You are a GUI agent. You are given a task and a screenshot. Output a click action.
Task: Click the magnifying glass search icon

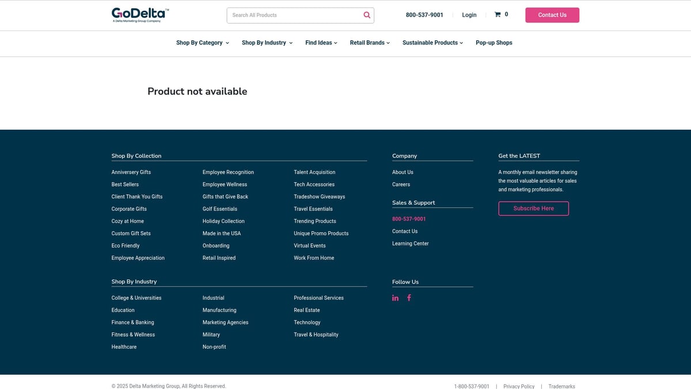click(367, 16)
